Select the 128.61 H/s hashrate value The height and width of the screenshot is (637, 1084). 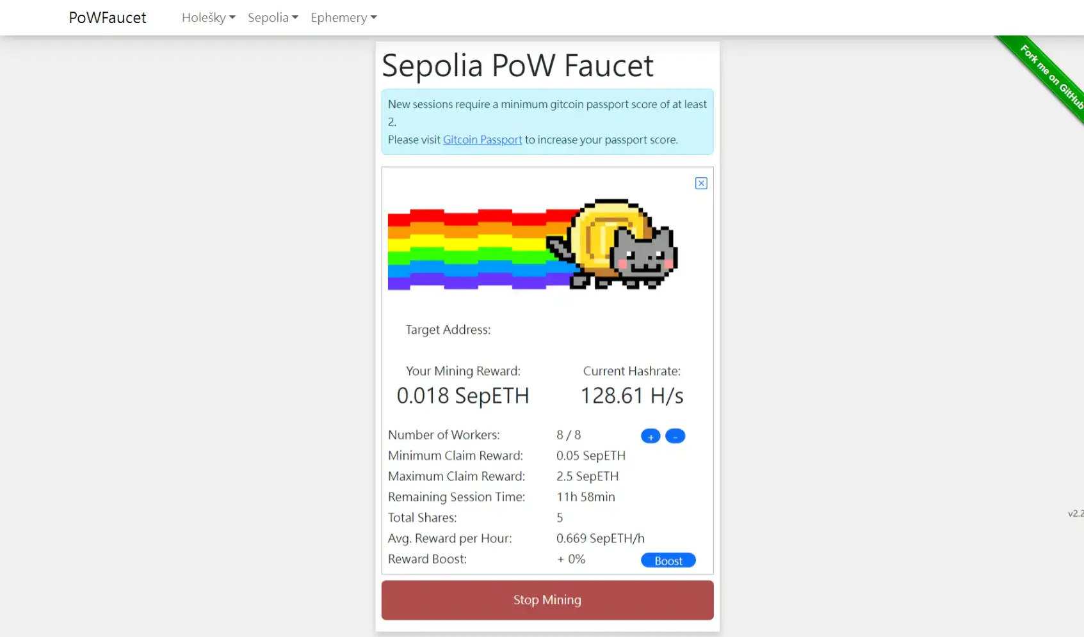click(x=632, y=395)
